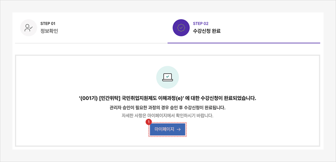Click the STEP 02 label text
The width and height of the screenshot is (336, 162).
201,24
